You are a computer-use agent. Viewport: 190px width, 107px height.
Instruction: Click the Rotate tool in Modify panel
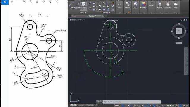[104, 3]
